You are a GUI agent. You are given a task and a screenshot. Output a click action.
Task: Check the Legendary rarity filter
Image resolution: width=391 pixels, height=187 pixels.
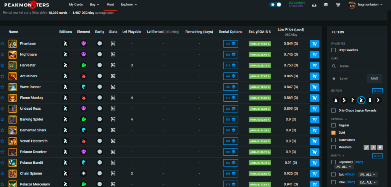(x=333, y=162)
